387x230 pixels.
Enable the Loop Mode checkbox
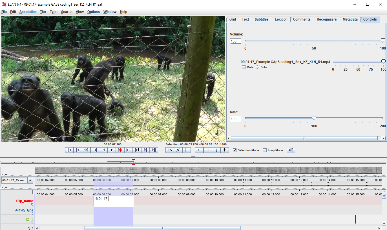265,150
